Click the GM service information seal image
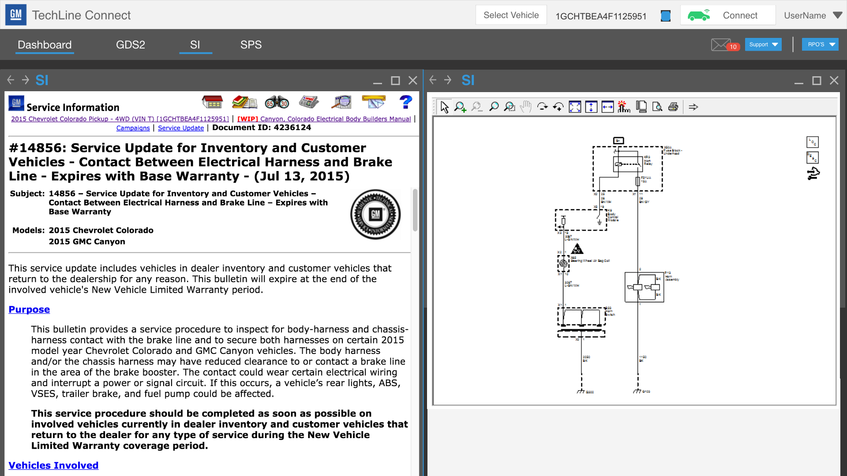This screenshot has height=476, width=847. [x=375, y=215]
